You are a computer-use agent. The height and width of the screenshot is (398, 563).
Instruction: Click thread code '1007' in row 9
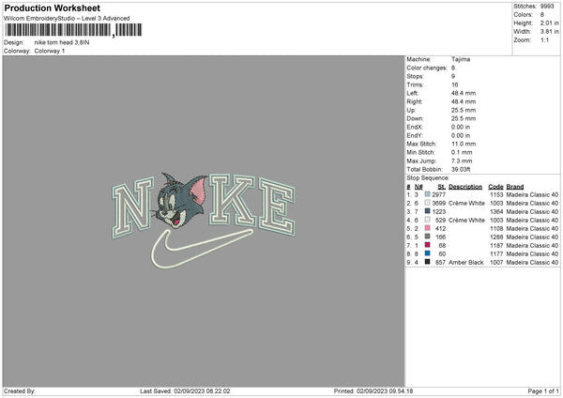496,263
